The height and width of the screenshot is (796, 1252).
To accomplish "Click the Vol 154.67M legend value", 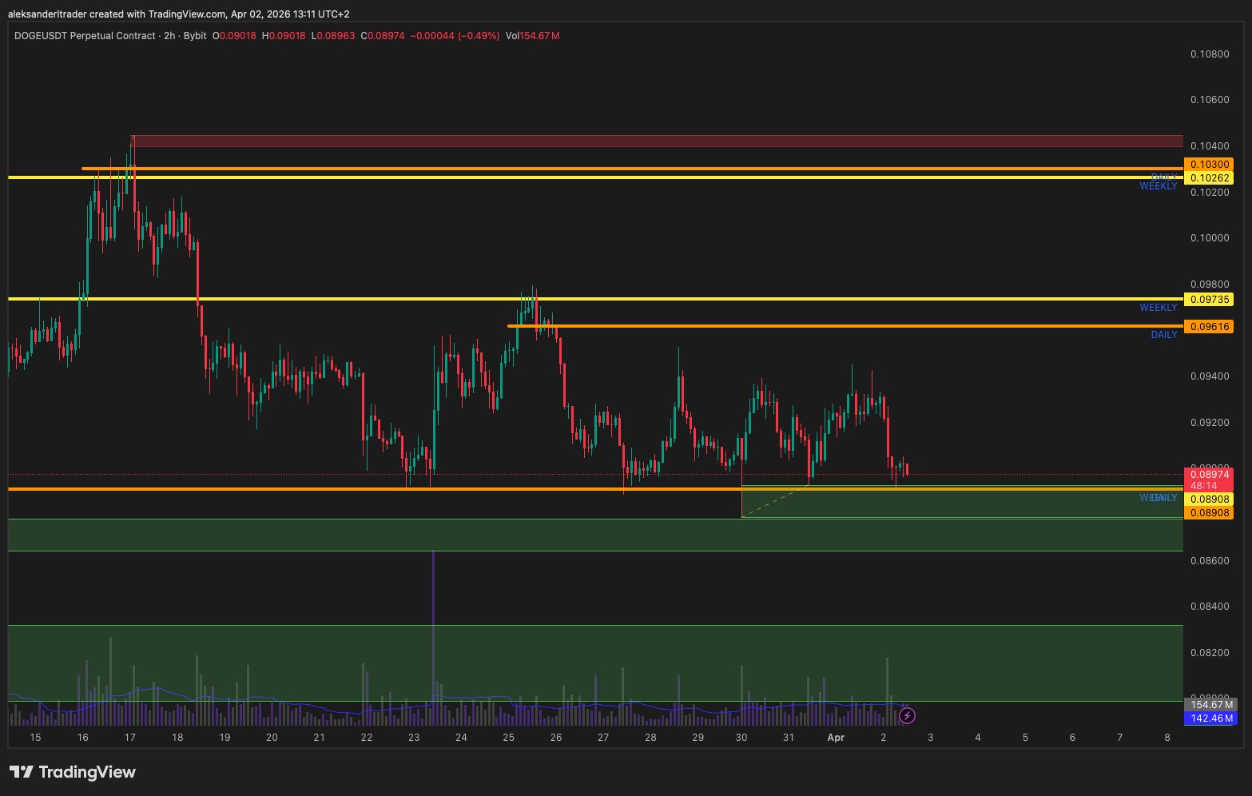I will point(532,36).
